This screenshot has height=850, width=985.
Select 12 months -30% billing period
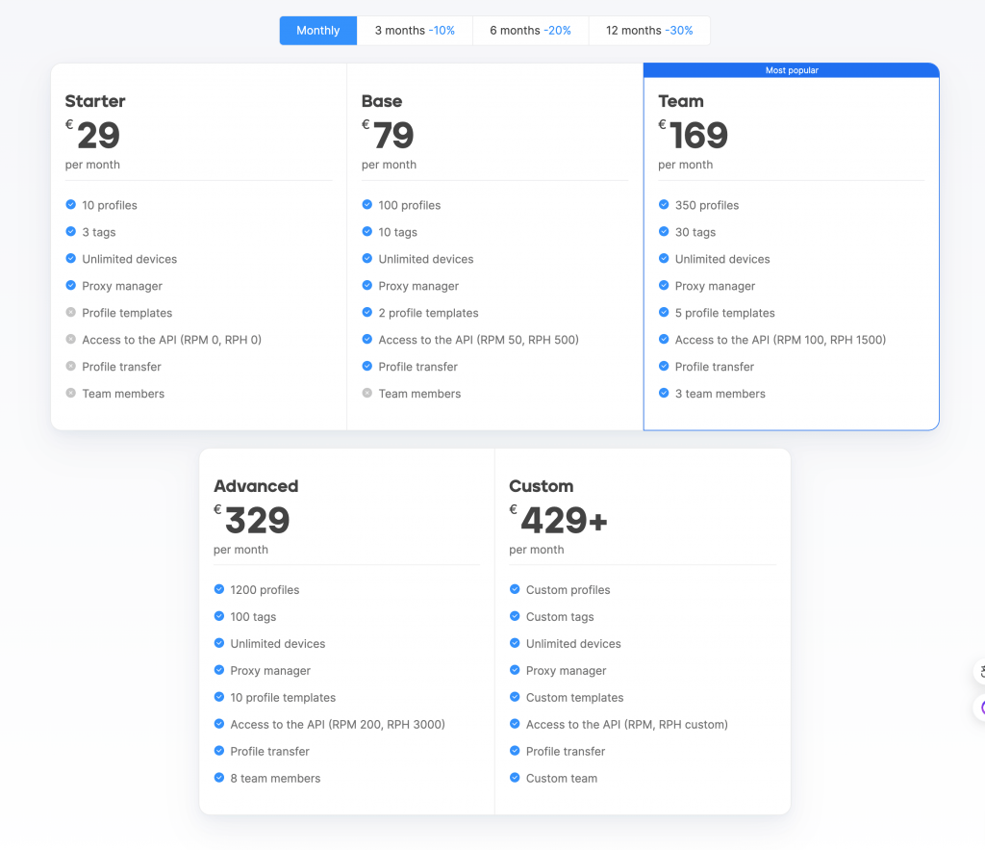click(649, 30)
